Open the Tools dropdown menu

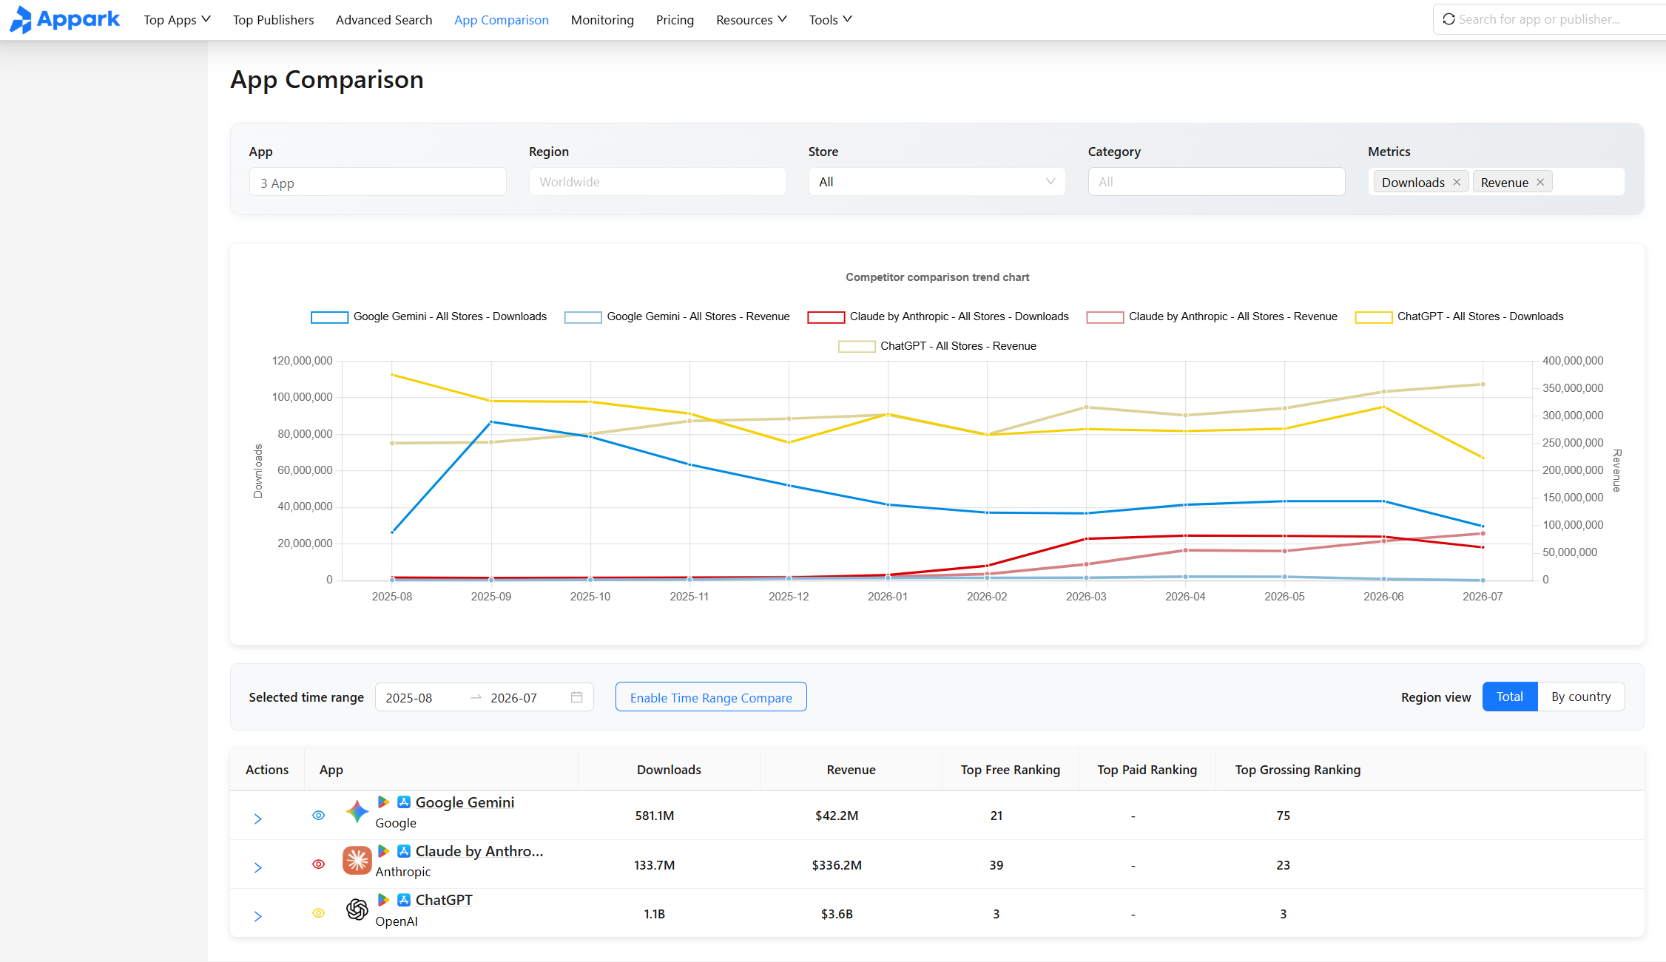click(831, 20)
